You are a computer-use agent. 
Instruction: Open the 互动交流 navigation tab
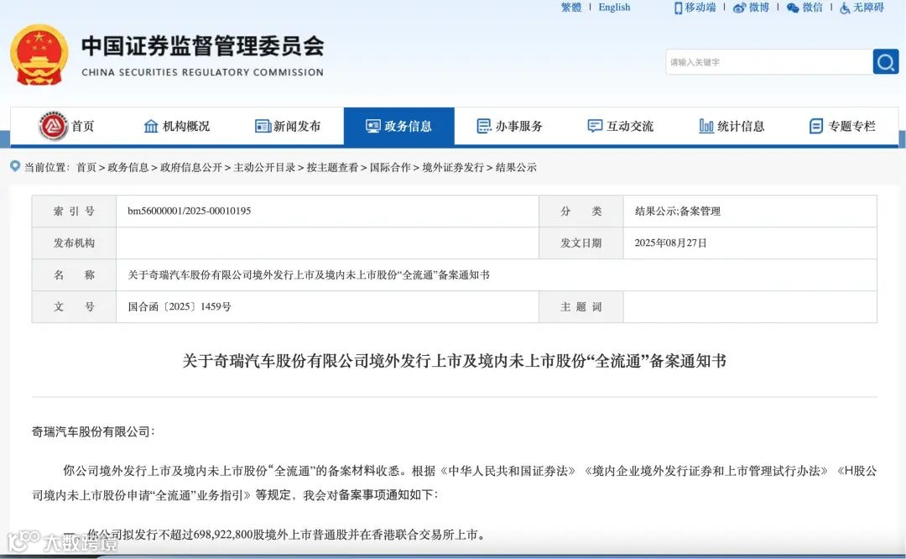(x=621, y=126)
